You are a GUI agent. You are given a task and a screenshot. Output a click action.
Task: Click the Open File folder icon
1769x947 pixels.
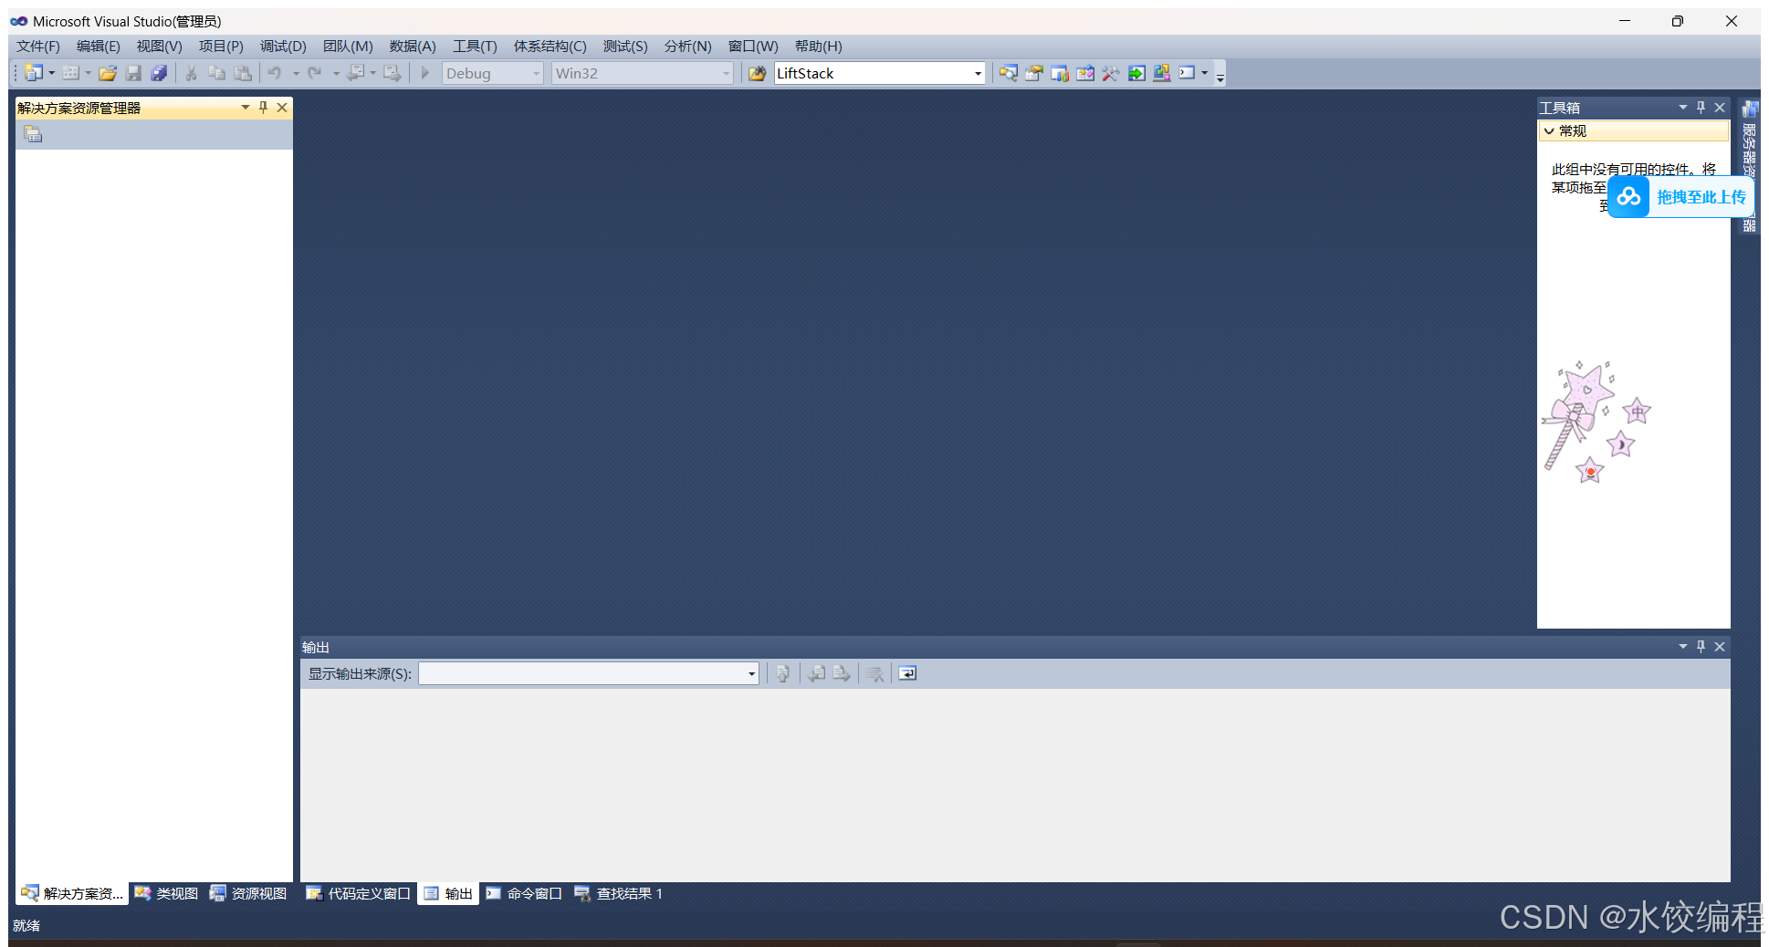(108, 73)
